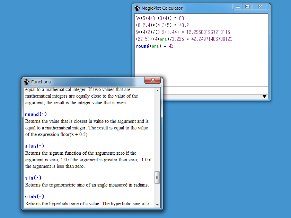This screenshot has height=218, width=291.
Task: Open the calculator dropdown arrow menu
Action: pyautogui.click(x=265, y=97)
